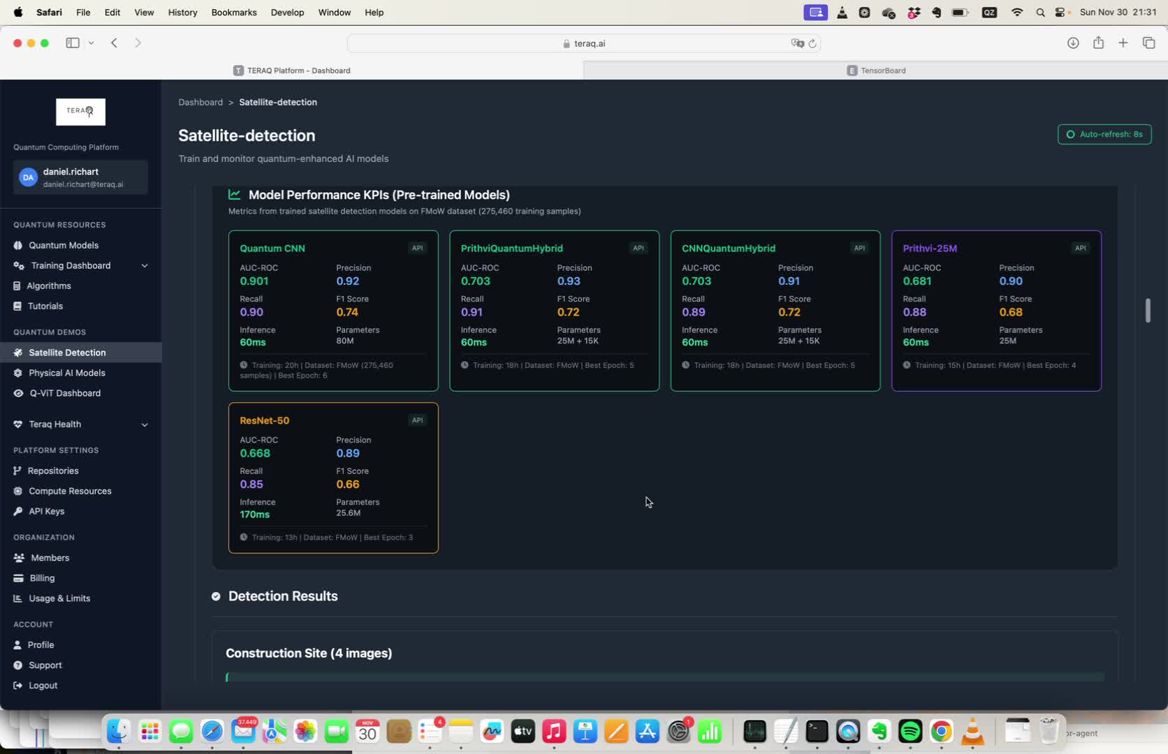Switch to the TensorBoard tab

876,71
